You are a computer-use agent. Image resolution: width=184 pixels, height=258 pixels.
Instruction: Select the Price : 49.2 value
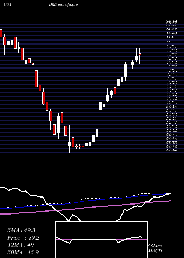23,238
